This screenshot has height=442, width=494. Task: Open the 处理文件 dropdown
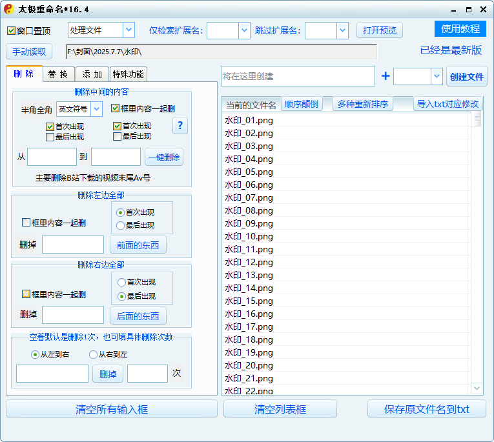129,30
